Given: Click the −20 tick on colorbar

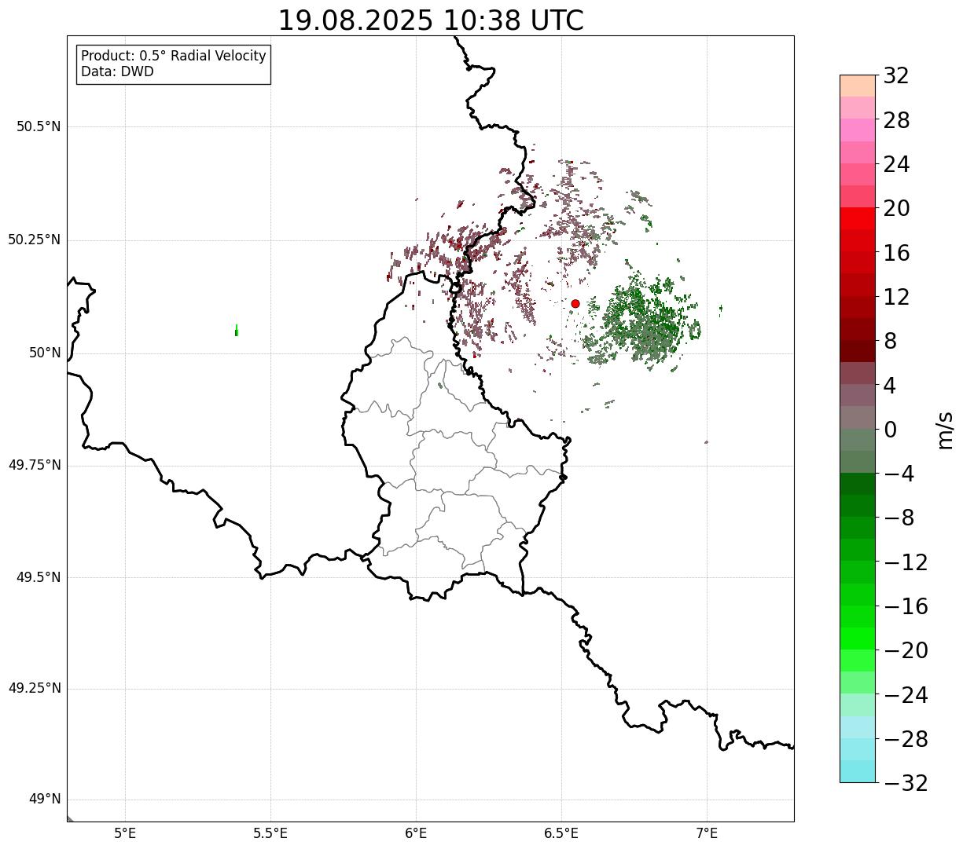Looking at the screenshot, I should click(906, 651).
